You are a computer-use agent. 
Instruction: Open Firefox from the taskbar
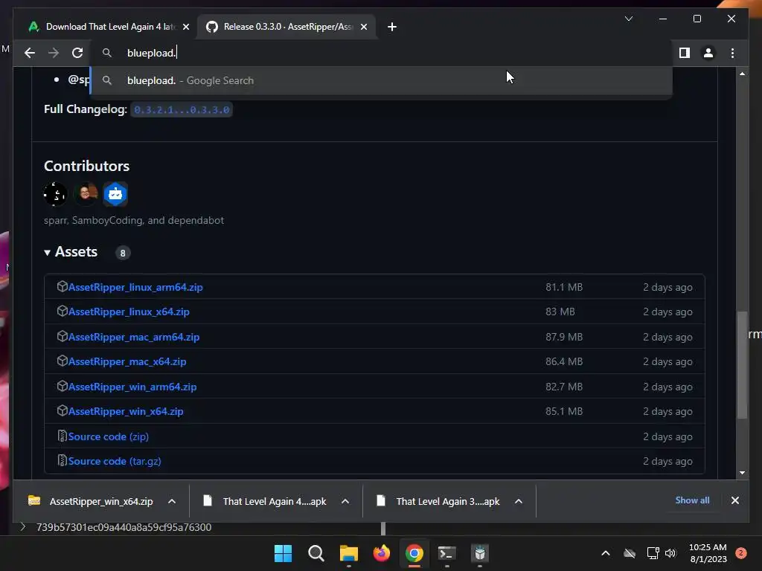(382, 553)
